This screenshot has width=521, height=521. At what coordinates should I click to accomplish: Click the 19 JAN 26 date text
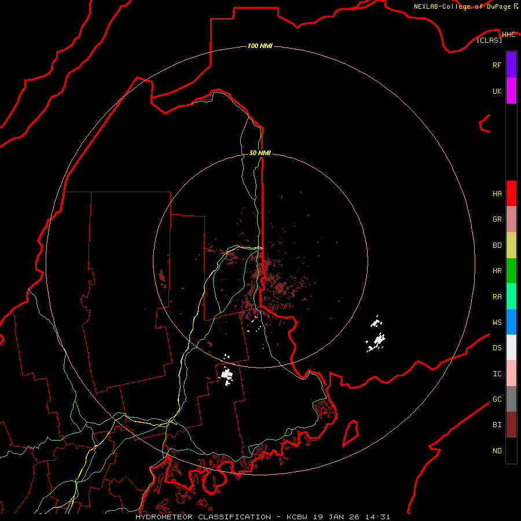tap(336, 517)
